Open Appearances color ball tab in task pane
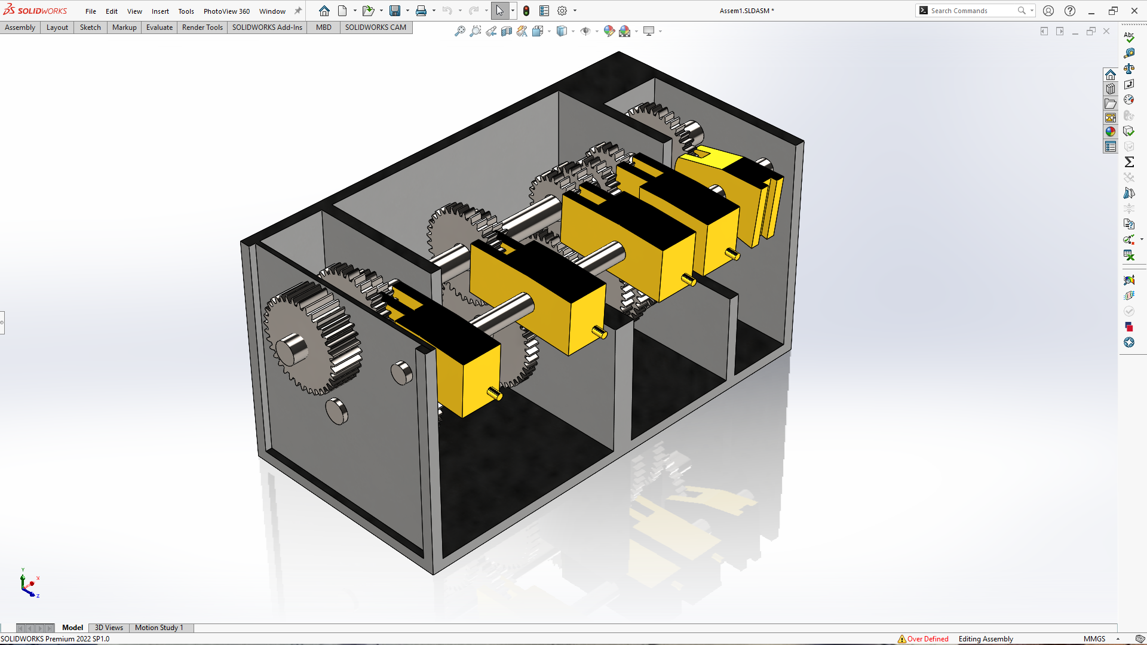The height and width of the screenshot is (645, 1147). (x=1111, y=132)
